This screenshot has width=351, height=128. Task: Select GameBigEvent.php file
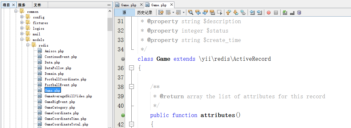click(60, 102)
